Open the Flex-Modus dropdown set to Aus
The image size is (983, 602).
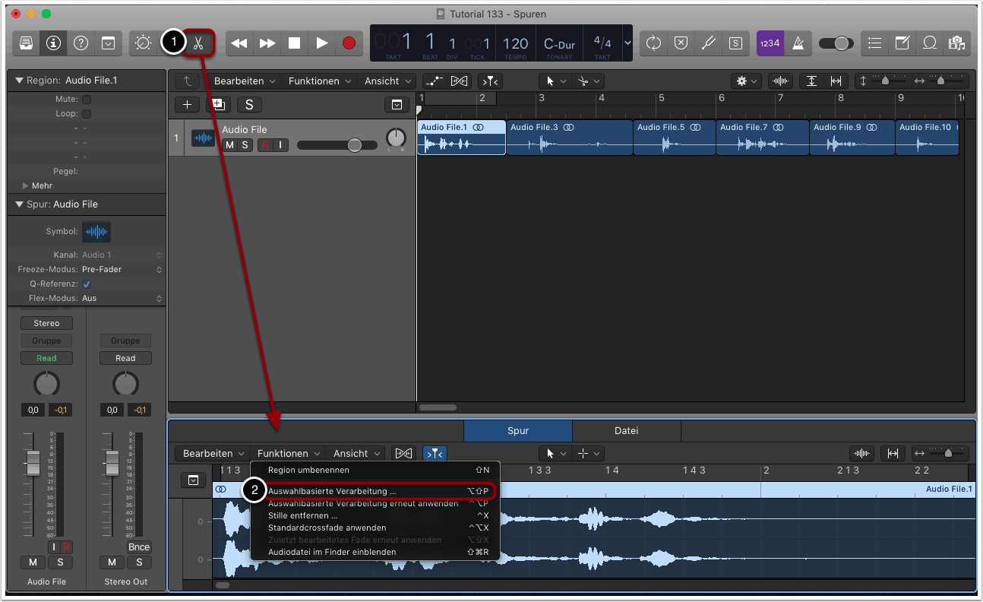(122, 299)
